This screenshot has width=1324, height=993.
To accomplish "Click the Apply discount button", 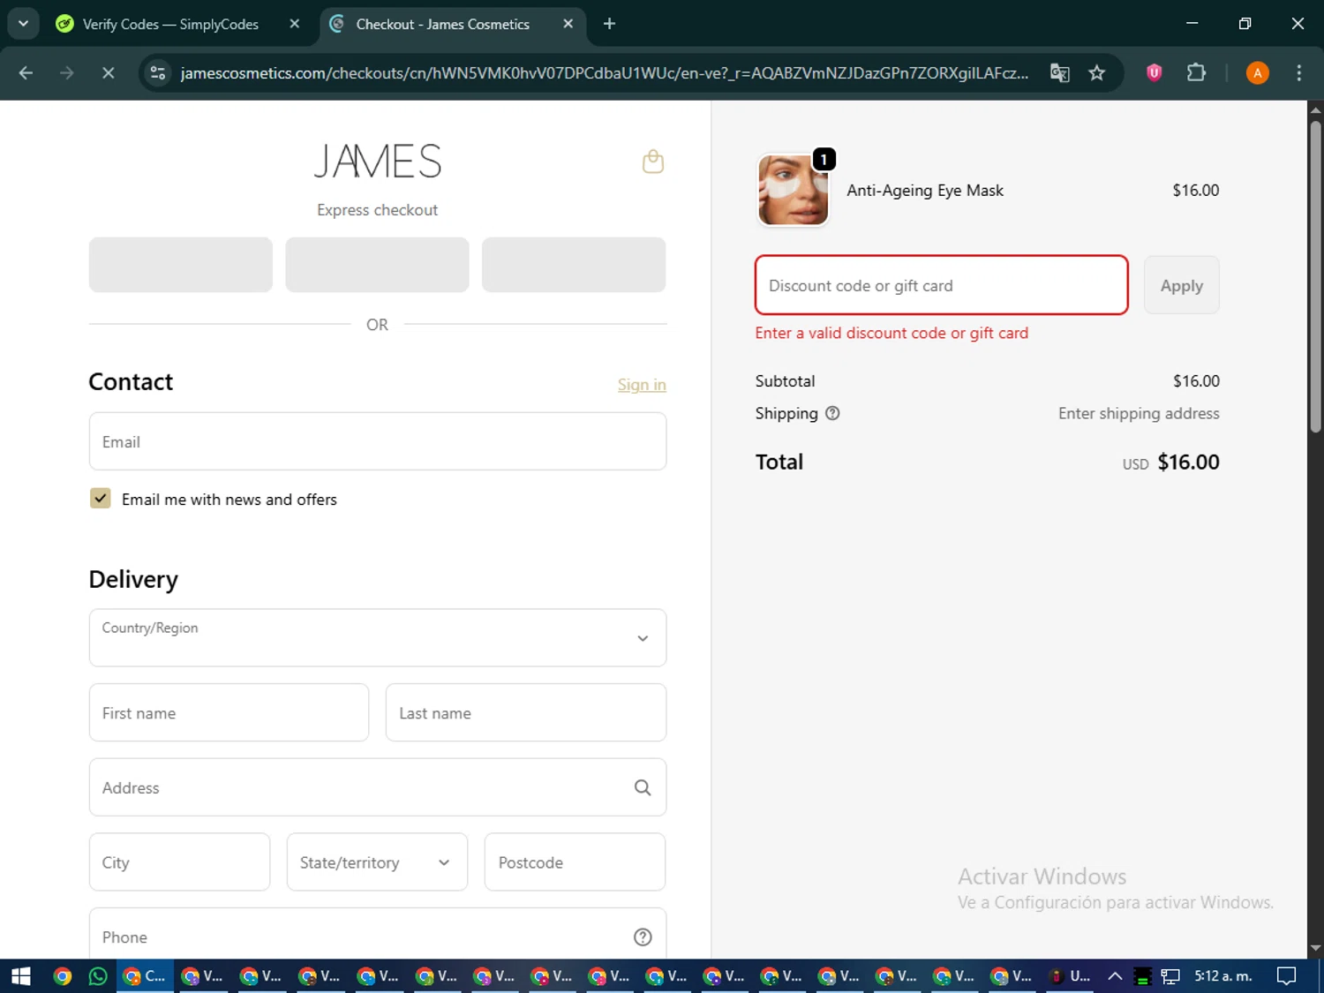I will coord(1182,285).
